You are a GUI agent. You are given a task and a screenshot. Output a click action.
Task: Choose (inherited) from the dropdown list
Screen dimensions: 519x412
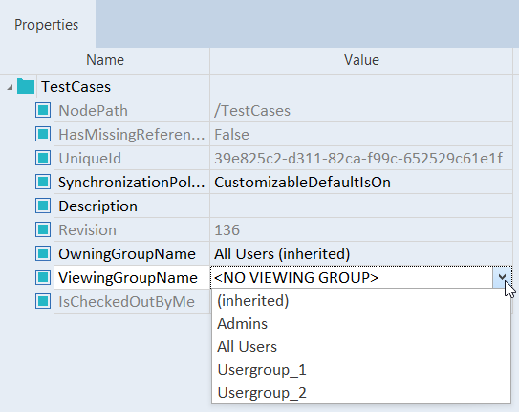pos(361,301)
